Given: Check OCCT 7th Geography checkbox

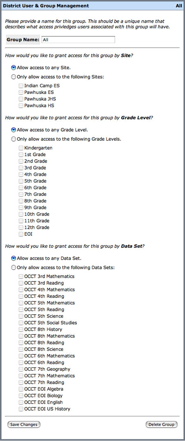Looking at the screenshot, I should click(21, 369).
